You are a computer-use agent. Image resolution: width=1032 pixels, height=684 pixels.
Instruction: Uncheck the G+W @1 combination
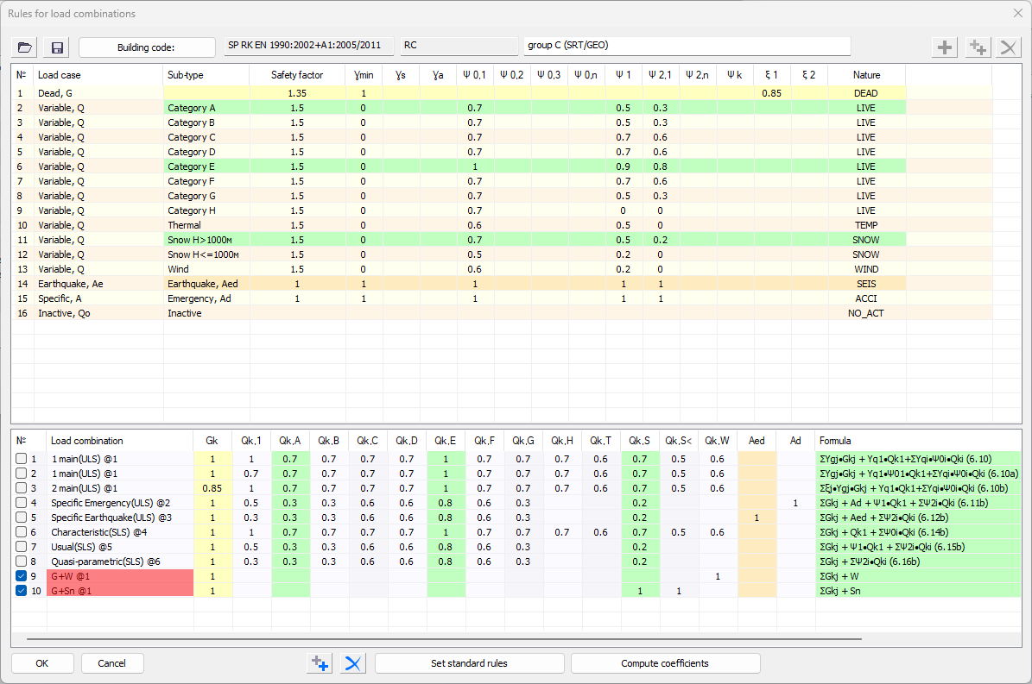click(21, 576)
